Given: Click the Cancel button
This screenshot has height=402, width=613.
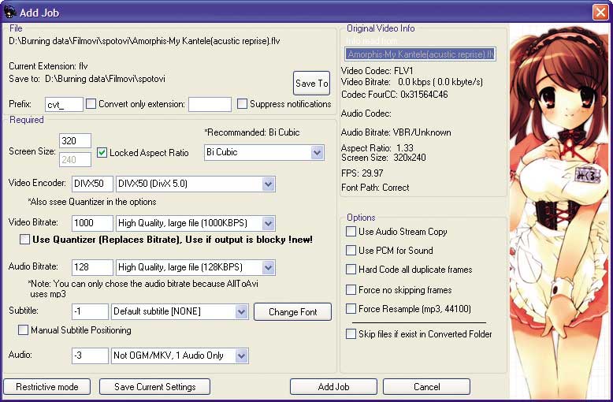Looking at the screenshot, I should (x=426, y=387).
